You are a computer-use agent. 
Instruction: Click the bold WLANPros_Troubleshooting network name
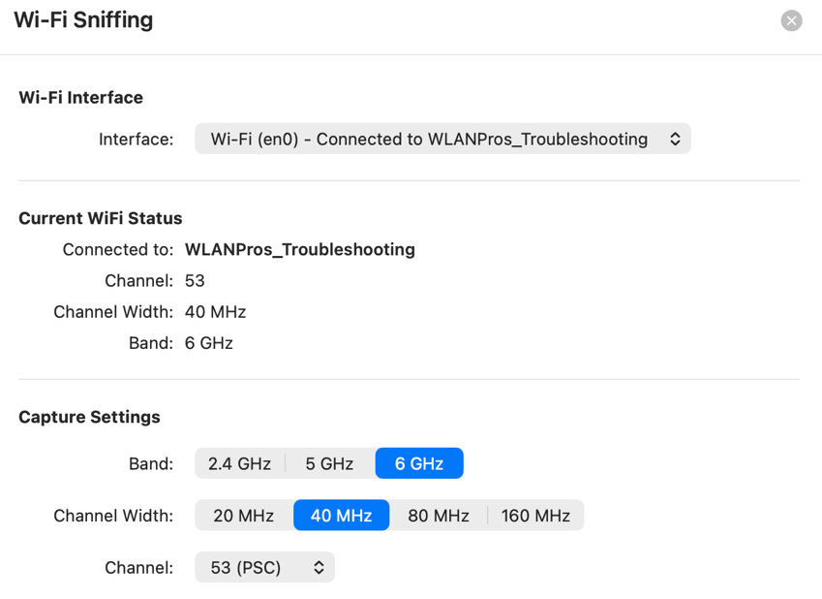tap(300, 250)
